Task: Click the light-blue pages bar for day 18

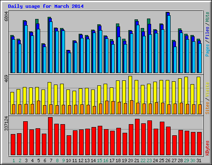Action: tap(119, 55)
